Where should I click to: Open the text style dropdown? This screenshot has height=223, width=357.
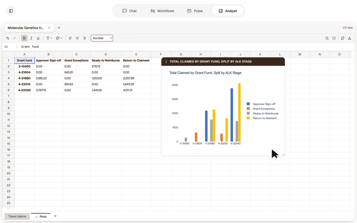pos(49,38)
